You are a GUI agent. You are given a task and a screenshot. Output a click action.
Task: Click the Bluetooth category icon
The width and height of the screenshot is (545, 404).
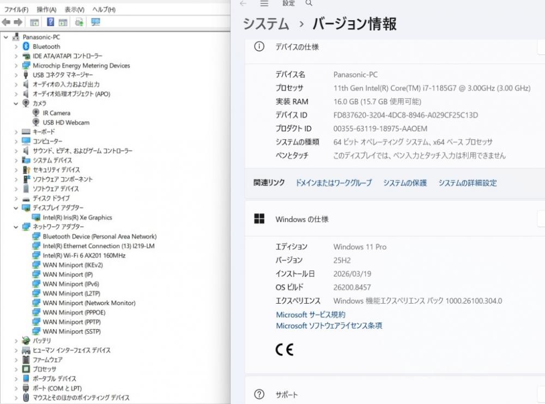[x=26, y=46]
